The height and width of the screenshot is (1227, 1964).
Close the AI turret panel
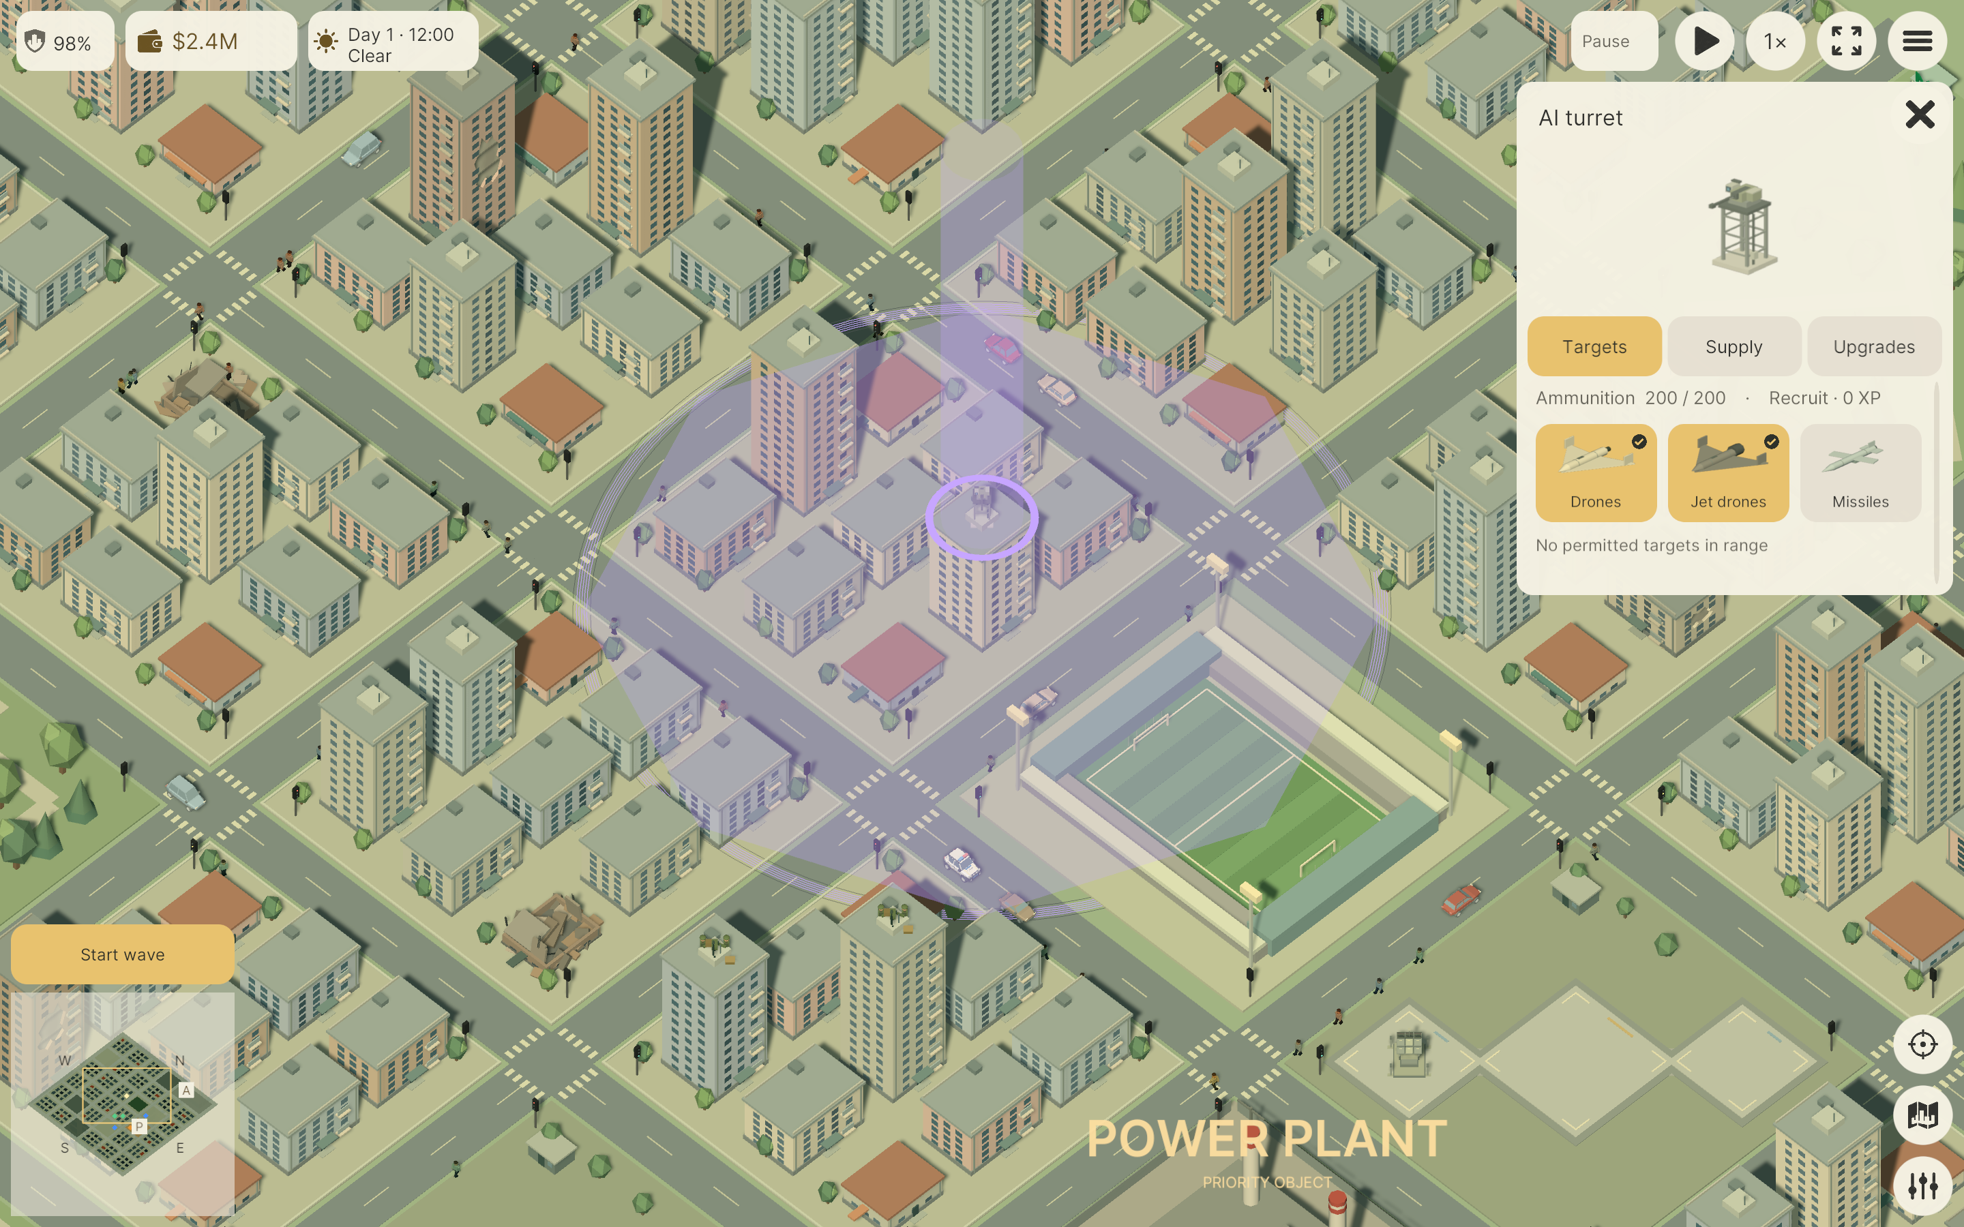1920,115
